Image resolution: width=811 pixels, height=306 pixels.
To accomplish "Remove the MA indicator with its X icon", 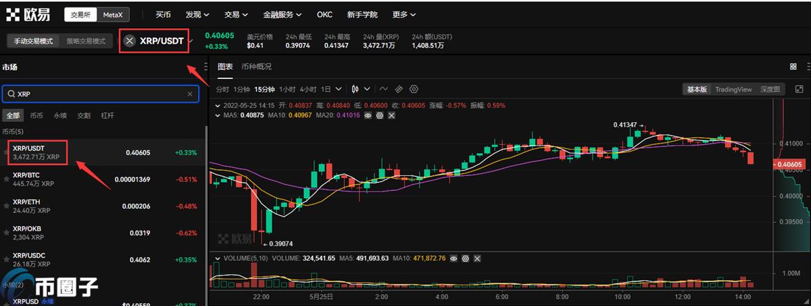I will 391,115.
